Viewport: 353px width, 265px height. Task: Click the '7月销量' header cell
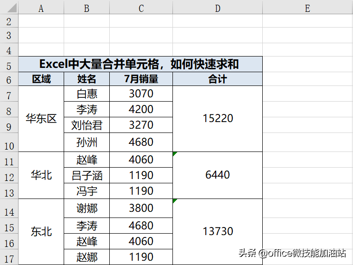pos(141,79)
